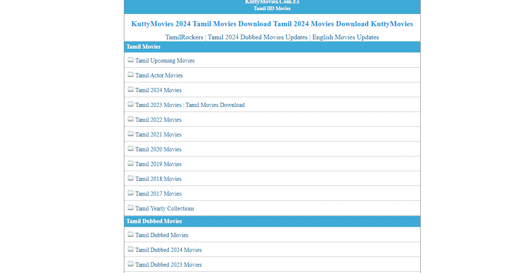523x273 pixels.
Task: Click folder icon beside Tamil 2019 Movies
Action: [131, 163]
